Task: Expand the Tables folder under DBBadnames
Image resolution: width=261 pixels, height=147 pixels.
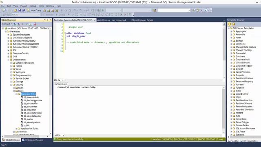Action: click(11, 66)
